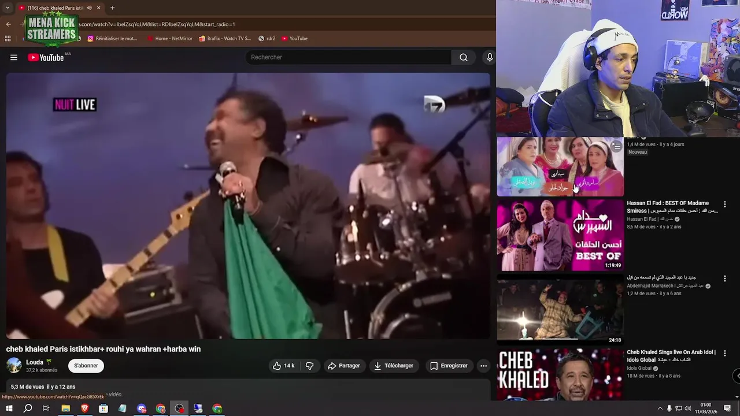The height and width of the screenshot is (416, 740).
Task: Open the Louda channel name link
Action: (x=35, y=362)
